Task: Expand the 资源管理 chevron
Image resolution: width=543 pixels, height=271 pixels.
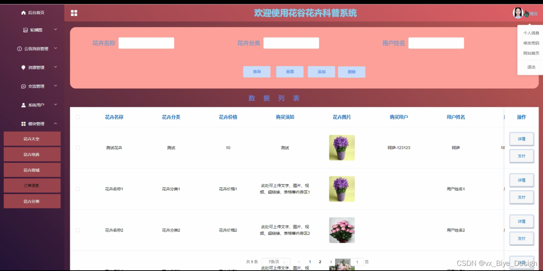Action: (55, 67)
